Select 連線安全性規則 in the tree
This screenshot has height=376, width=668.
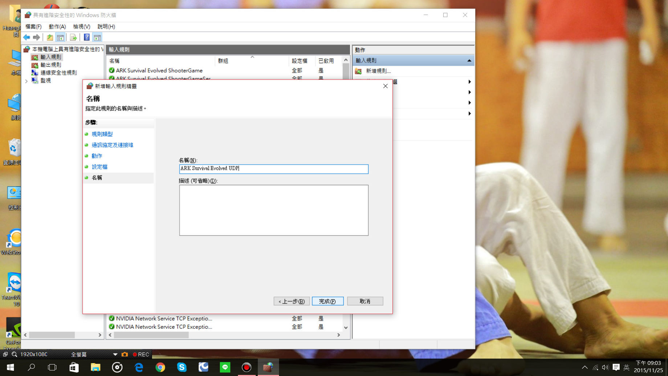(x=58, y=73)
